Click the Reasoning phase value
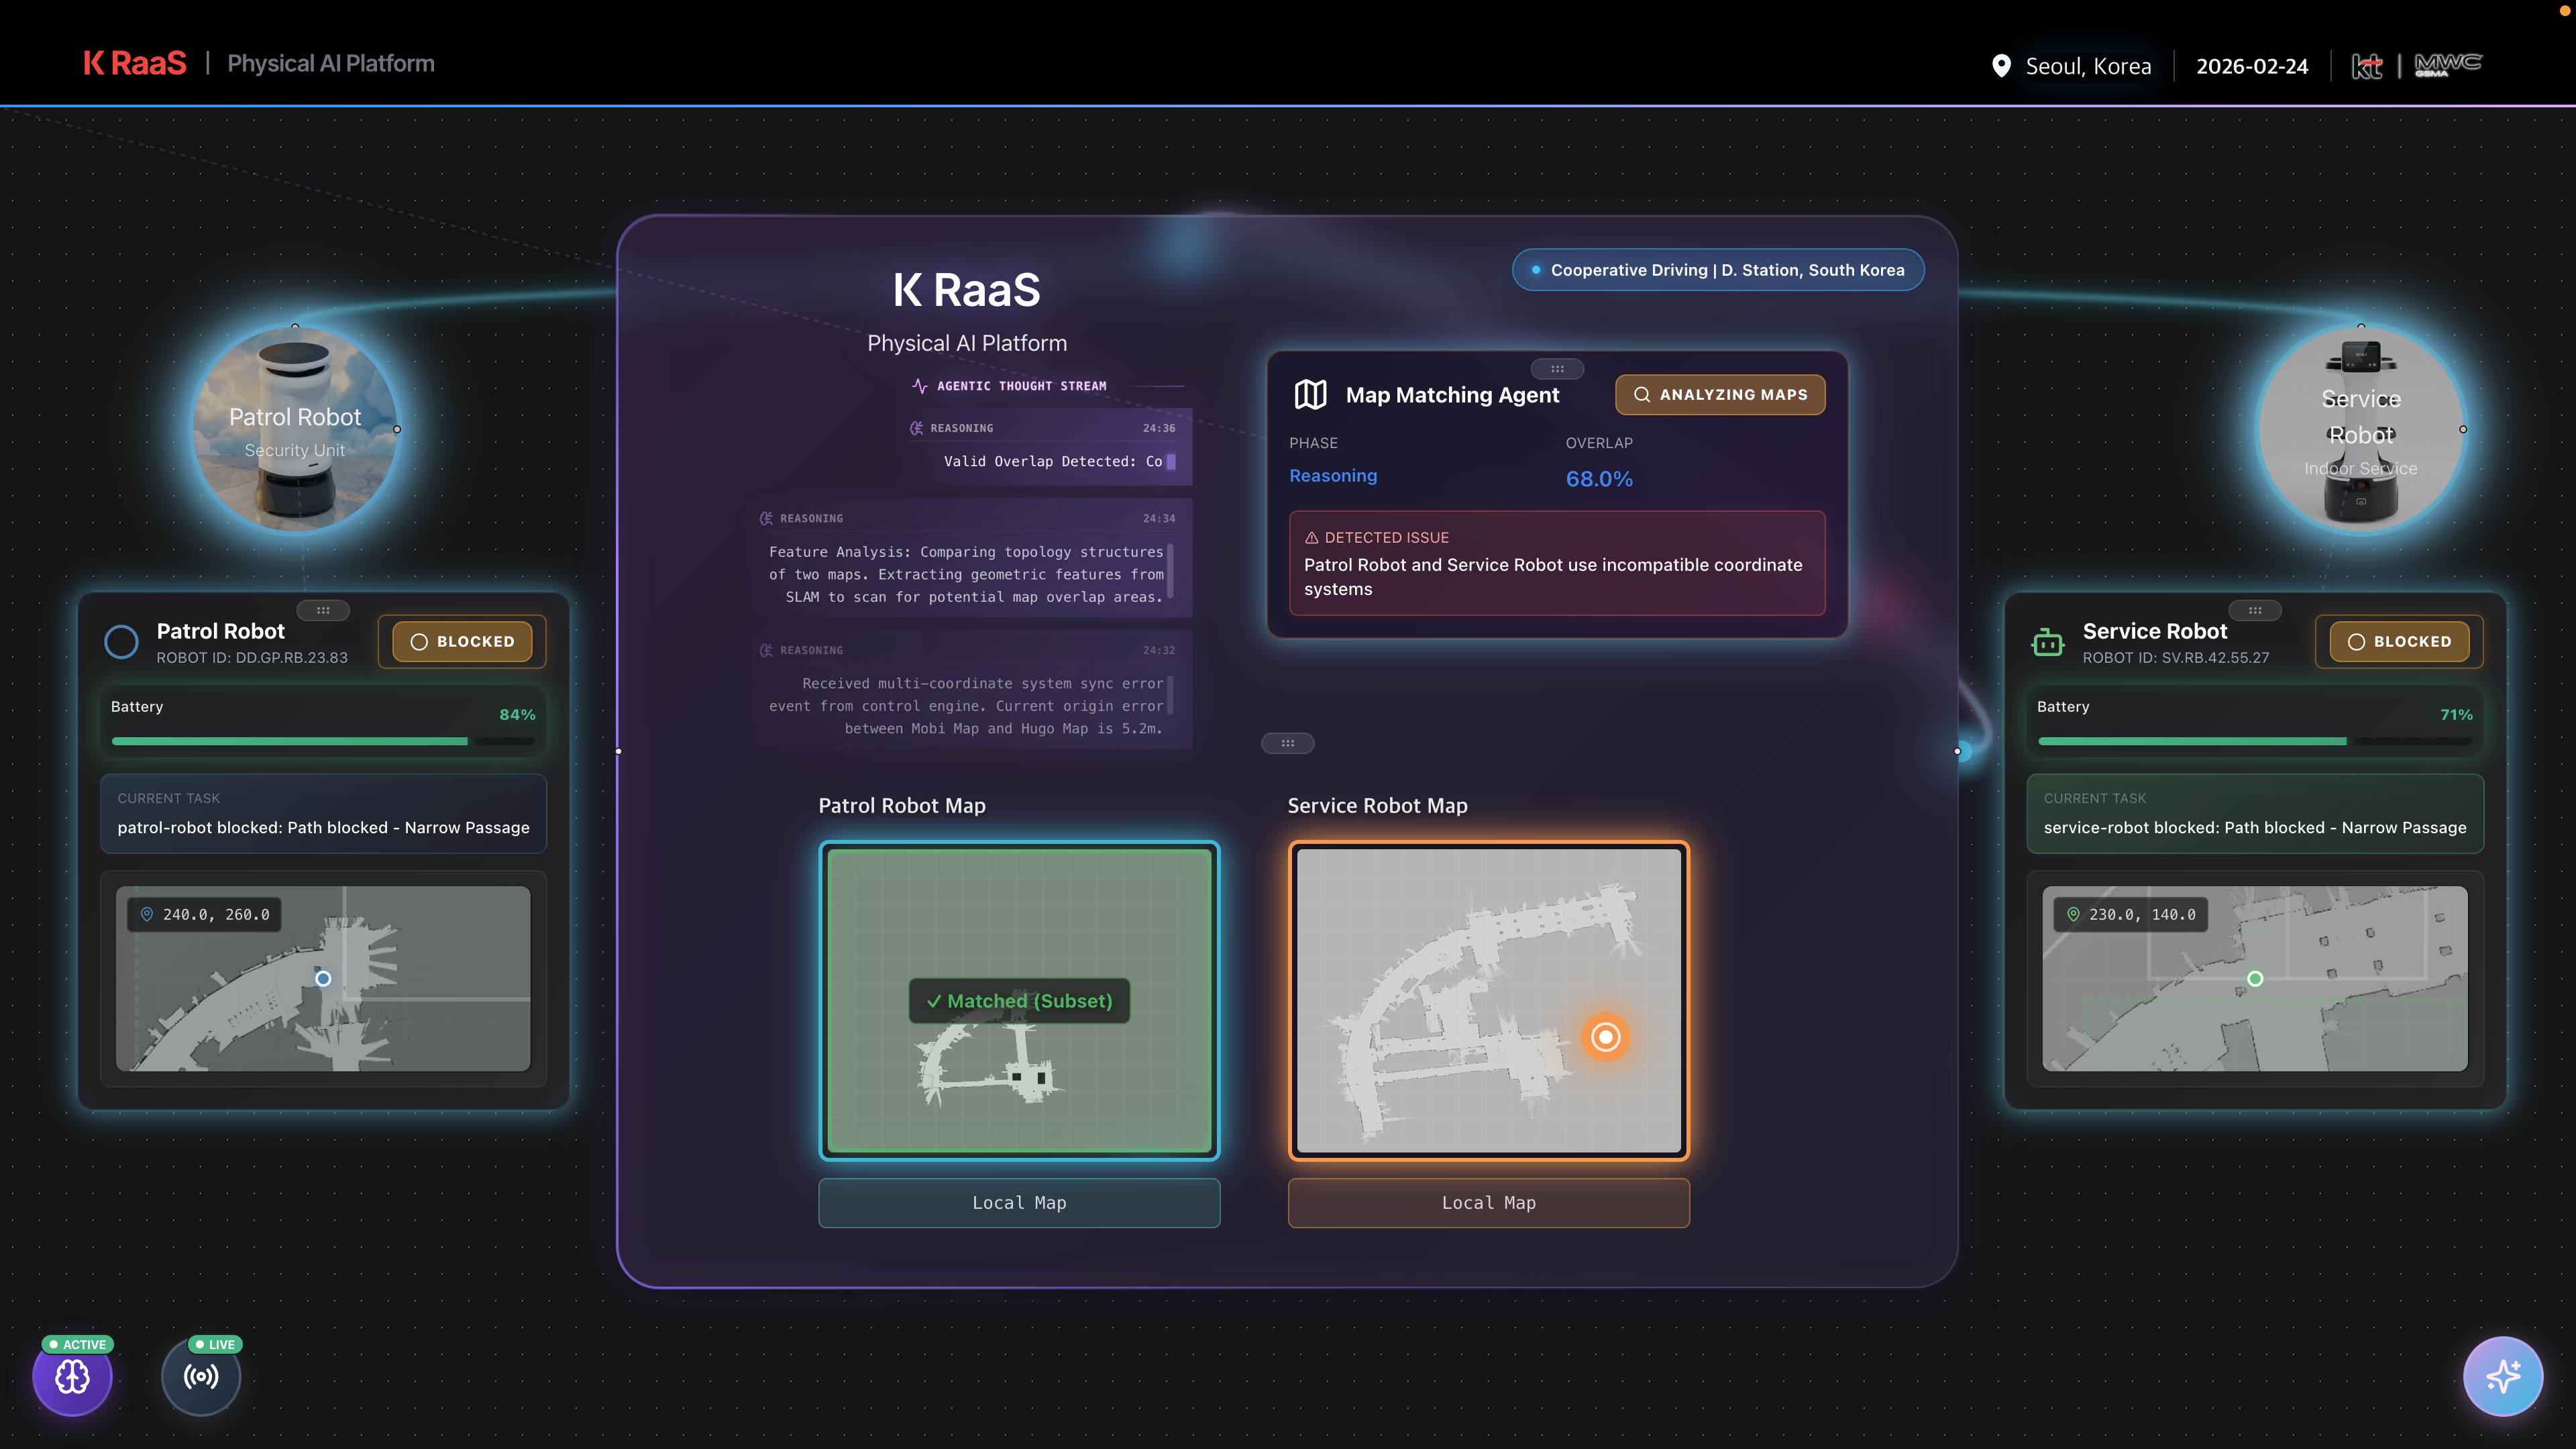 pyautogui.click(x=1333, y=476)
